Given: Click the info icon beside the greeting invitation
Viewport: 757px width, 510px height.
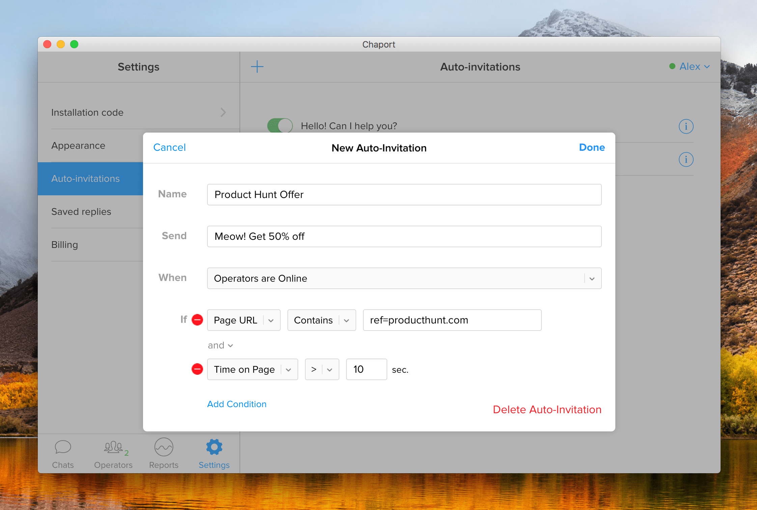Looking at the screenshot, I should coord(686,126).
